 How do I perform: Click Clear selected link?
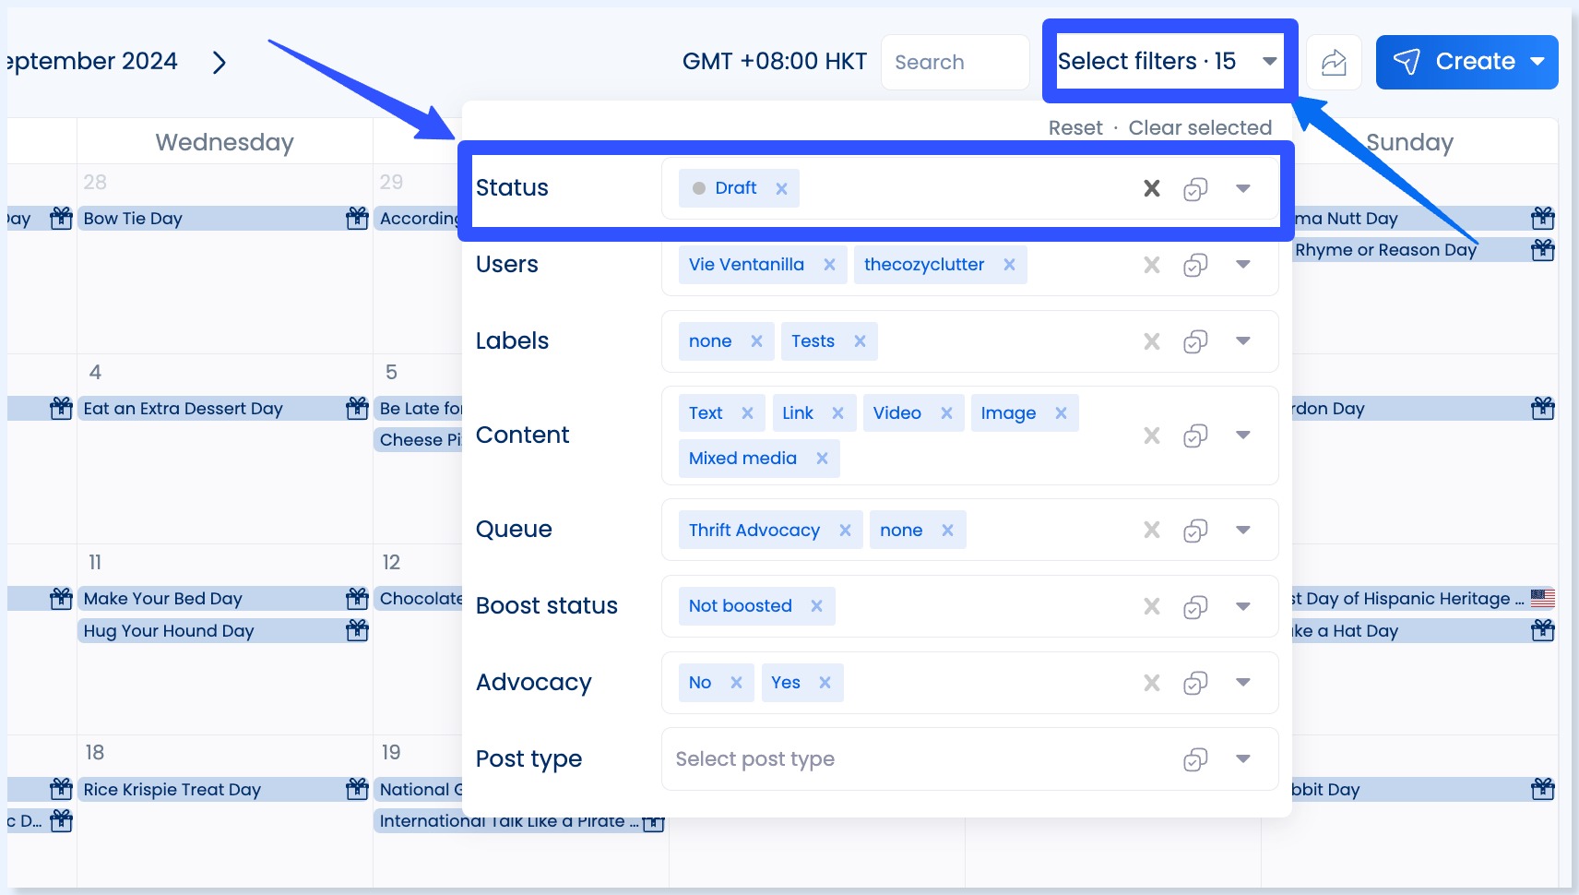coord(1199,128)
